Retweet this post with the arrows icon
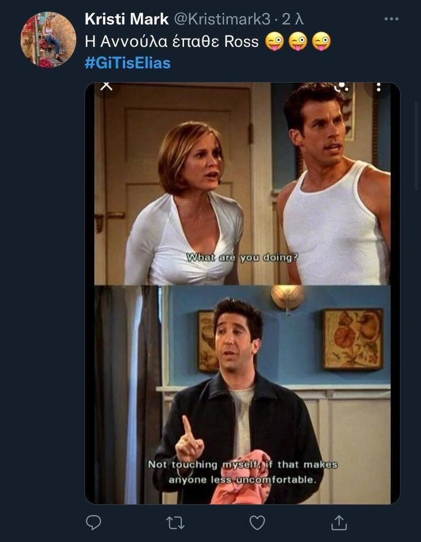The image size is (421, 542). [x=175, y=523]
